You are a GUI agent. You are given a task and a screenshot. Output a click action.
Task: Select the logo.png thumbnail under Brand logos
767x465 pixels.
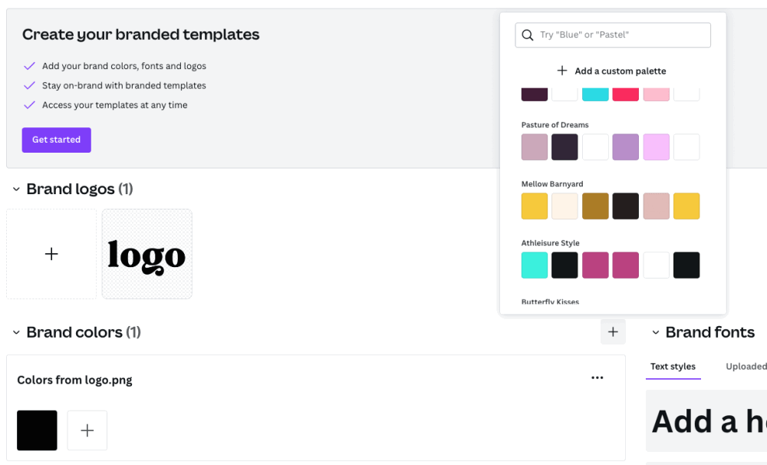click(x=146, y=253)
